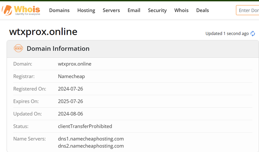
Task: Open the Hosting menu
Action: [x=86, y=10]
